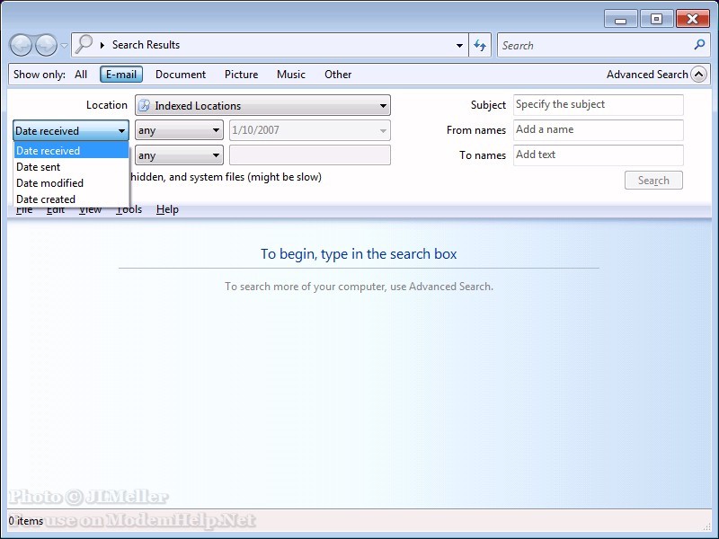
Task: Click the search magnifier icon in Search box
Action: click(699, 44)
